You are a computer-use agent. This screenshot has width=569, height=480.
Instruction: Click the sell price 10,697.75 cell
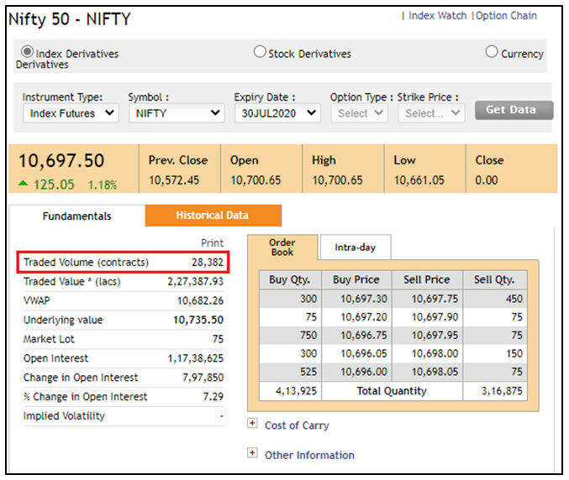(x=427, y=299)
